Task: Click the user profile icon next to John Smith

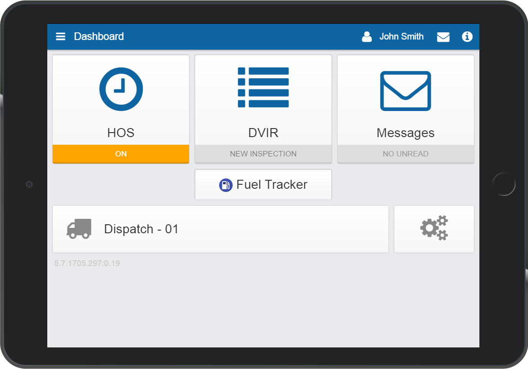Action: coord(367,36)
